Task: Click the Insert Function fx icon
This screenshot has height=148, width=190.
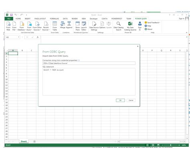Action: pos(38,37)
